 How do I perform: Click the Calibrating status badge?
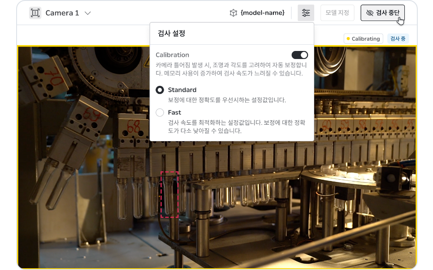pyautogui.click(x=363, y=38)
